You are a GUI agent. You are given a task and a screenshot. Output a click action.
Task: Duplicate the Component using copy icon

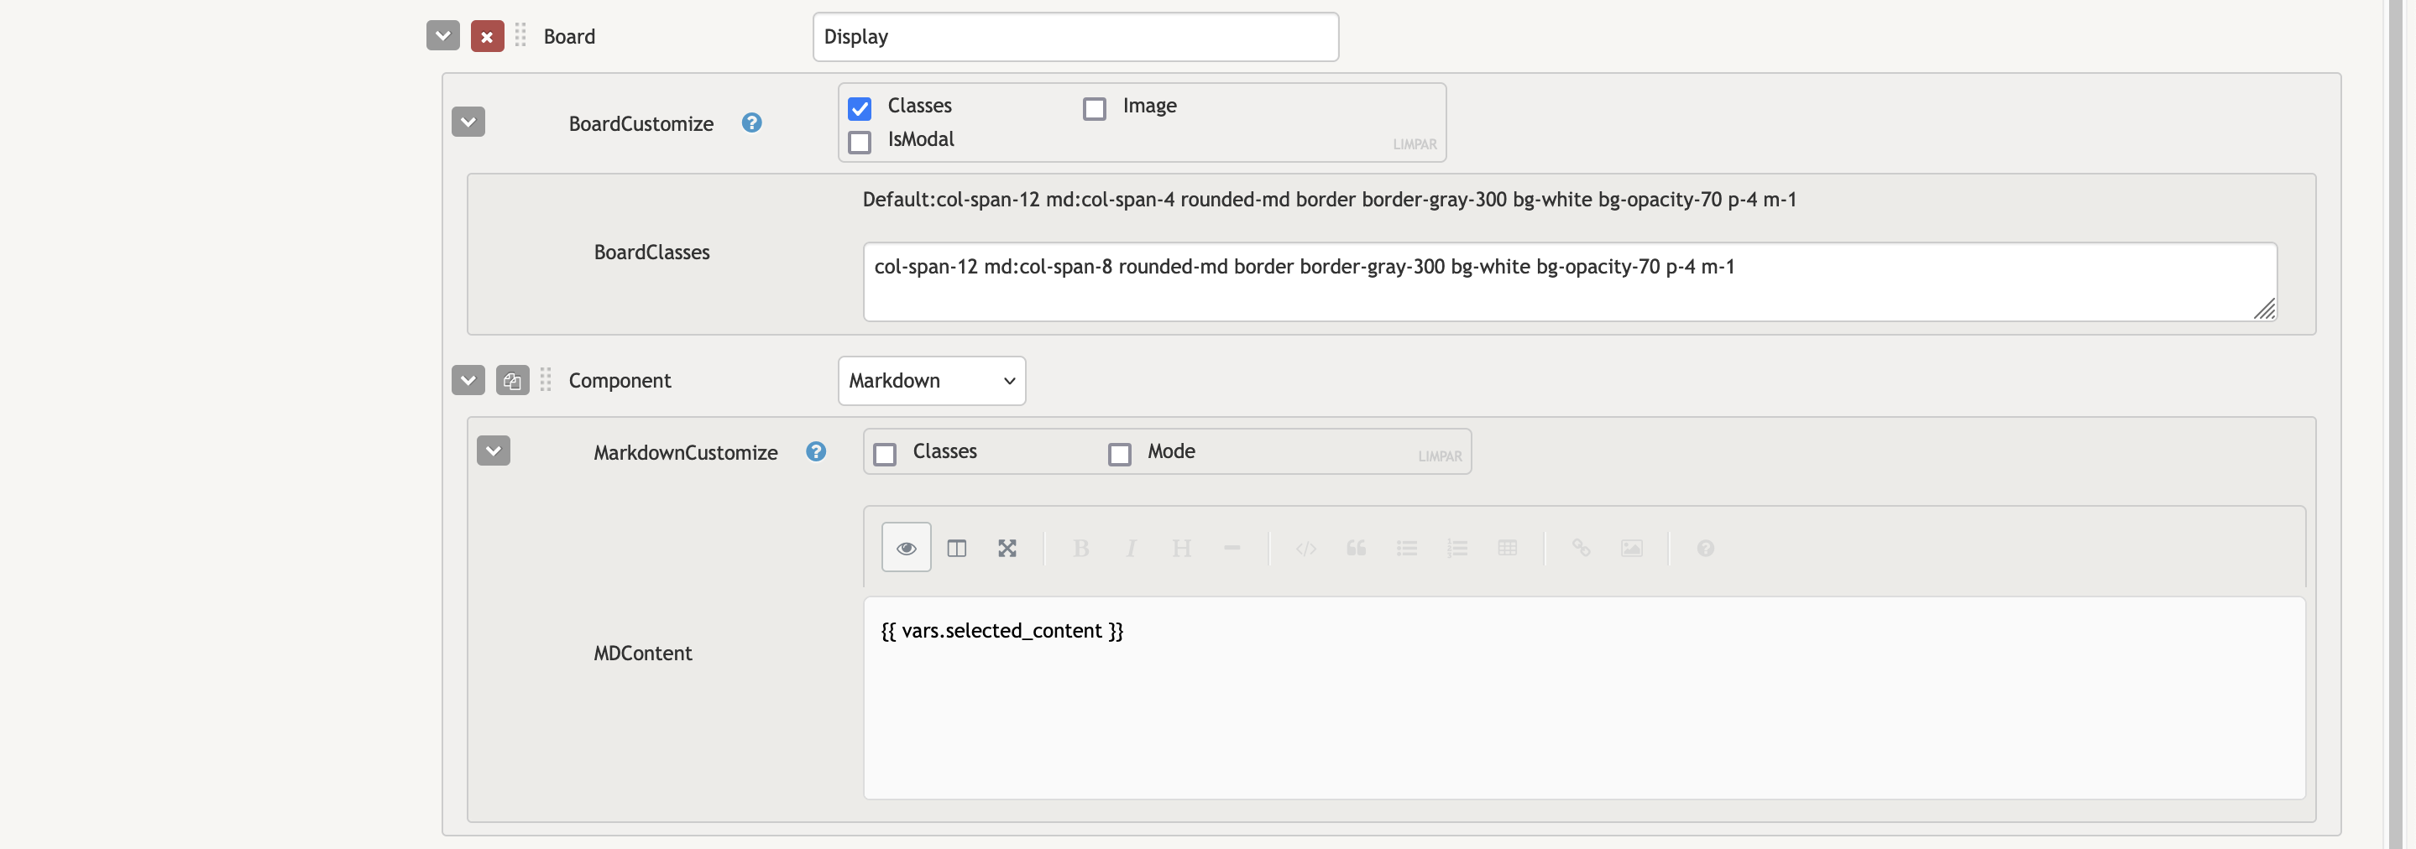click(x=512, y=381)
